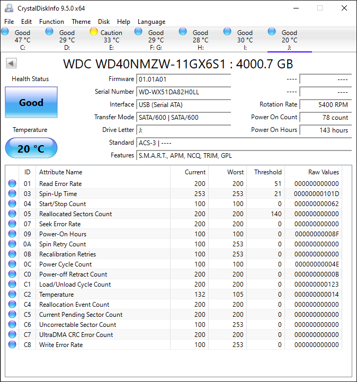The height and width of the screenshot is (382, 357).
Task: Minimize the CrystalDiskInfo window
Action: coord(296,8)
